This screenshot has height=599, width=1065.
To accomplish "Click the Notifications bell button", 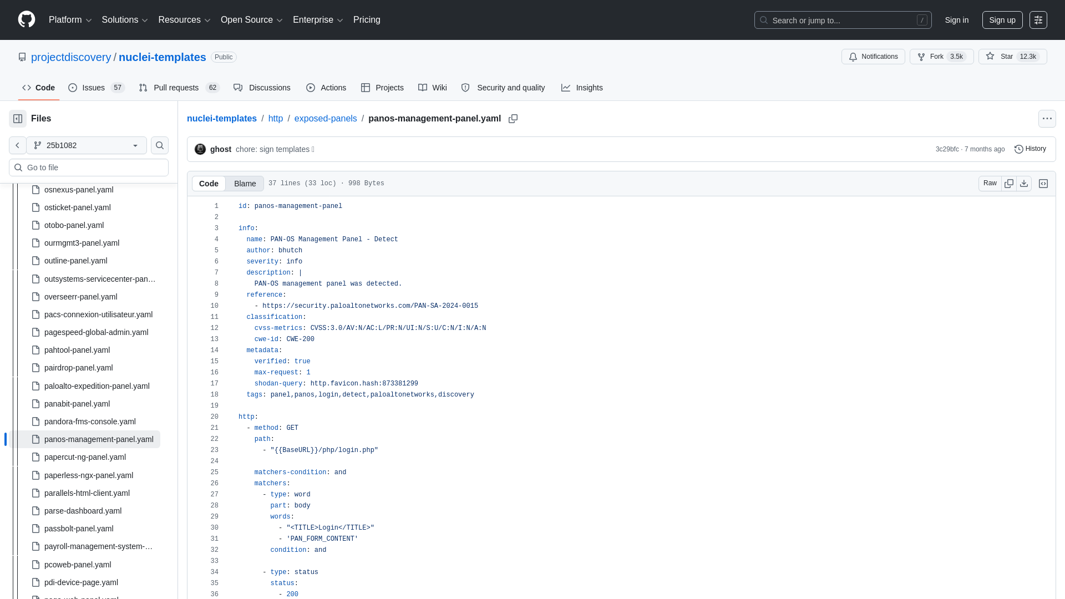I will (873, 57).
